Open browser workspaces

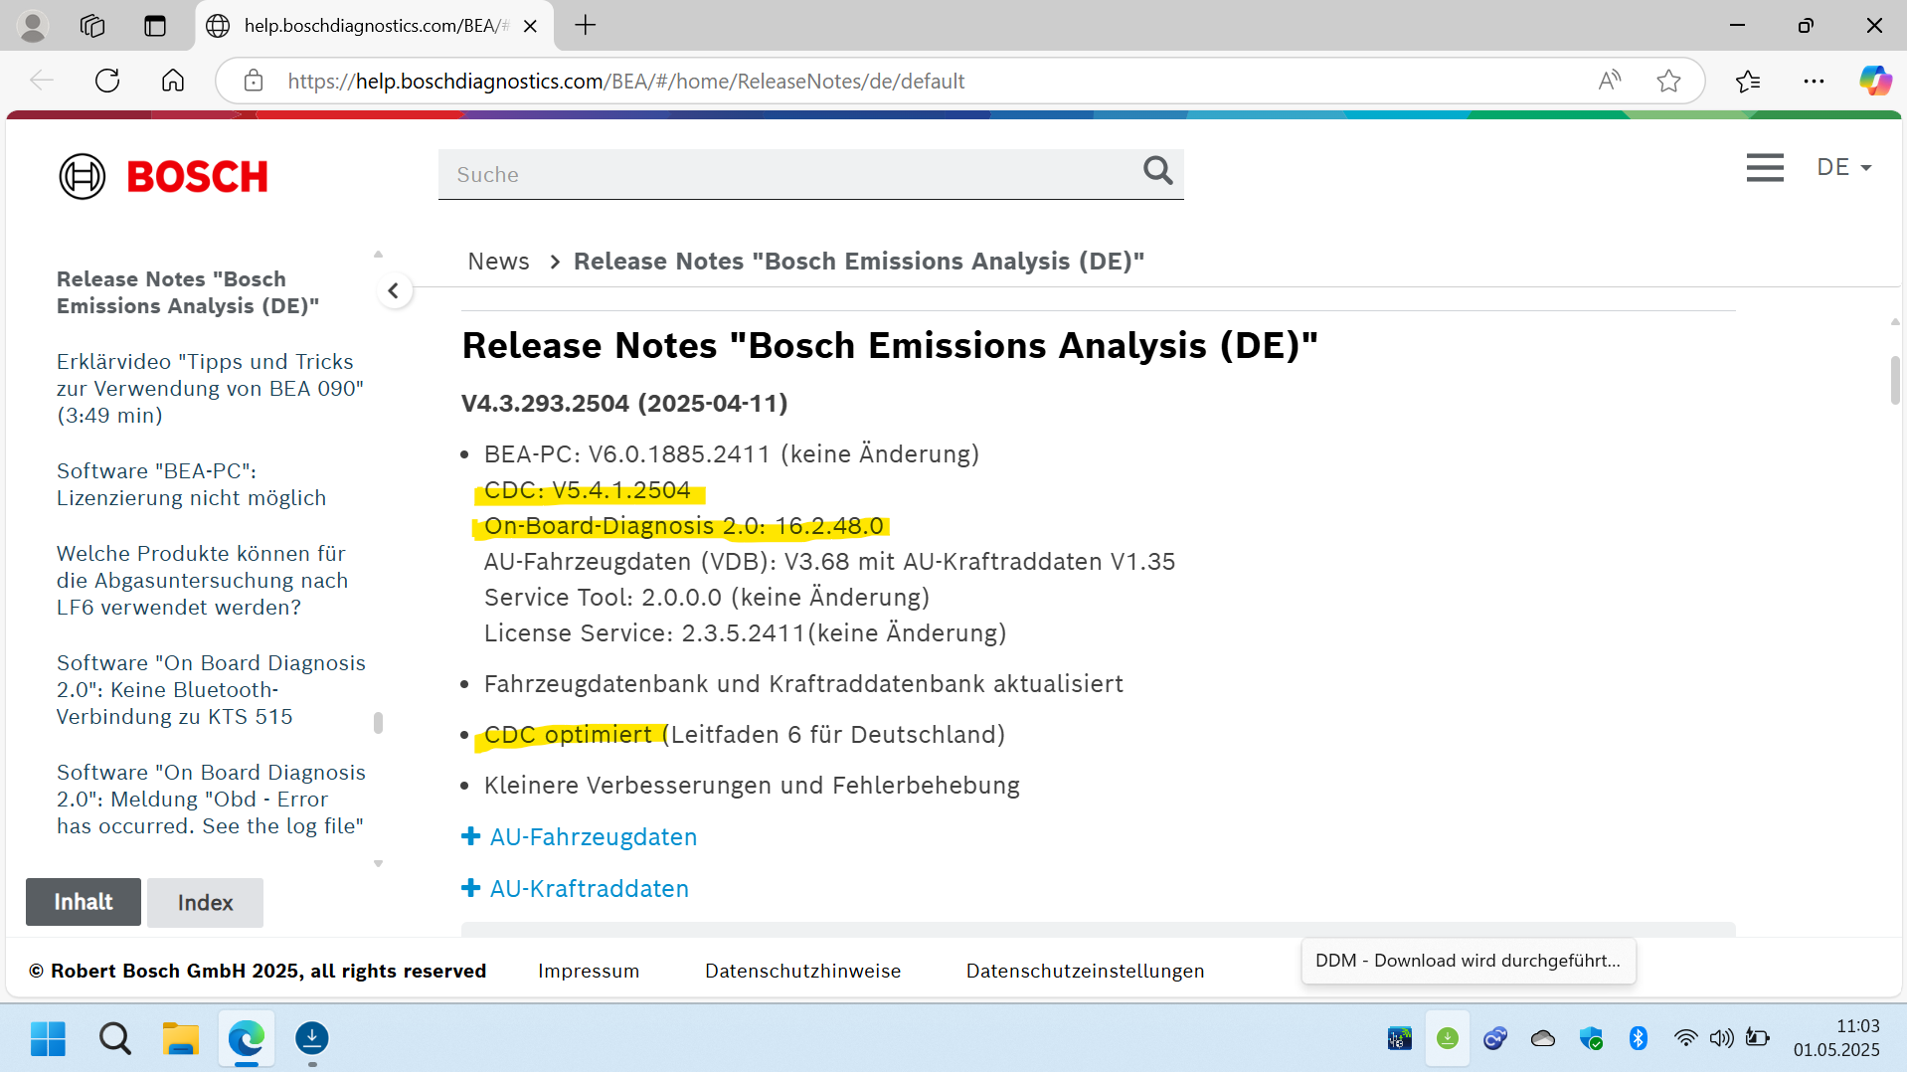(92, 26)
